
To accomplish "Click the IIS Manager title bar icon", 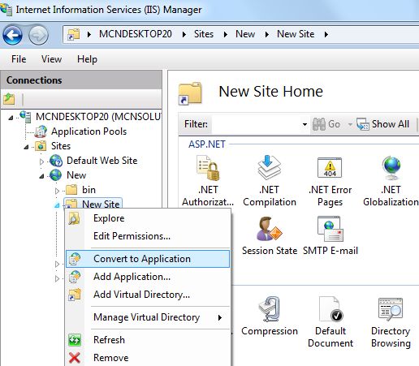I will [x=6, y=10].
